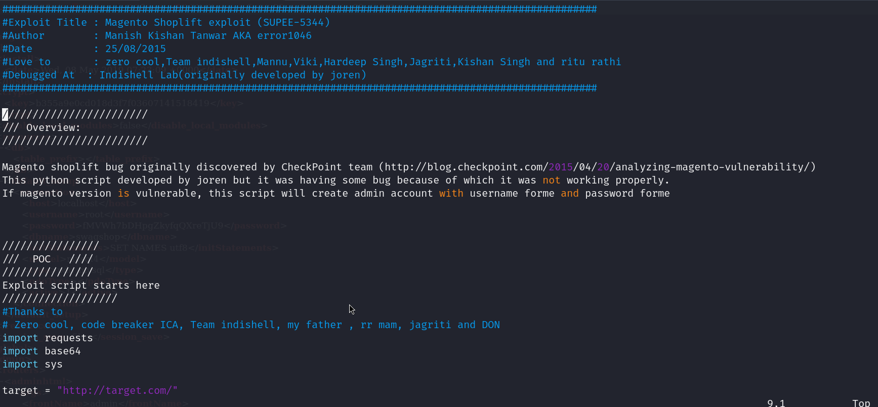Click the target.com URL string

(117, 391)
